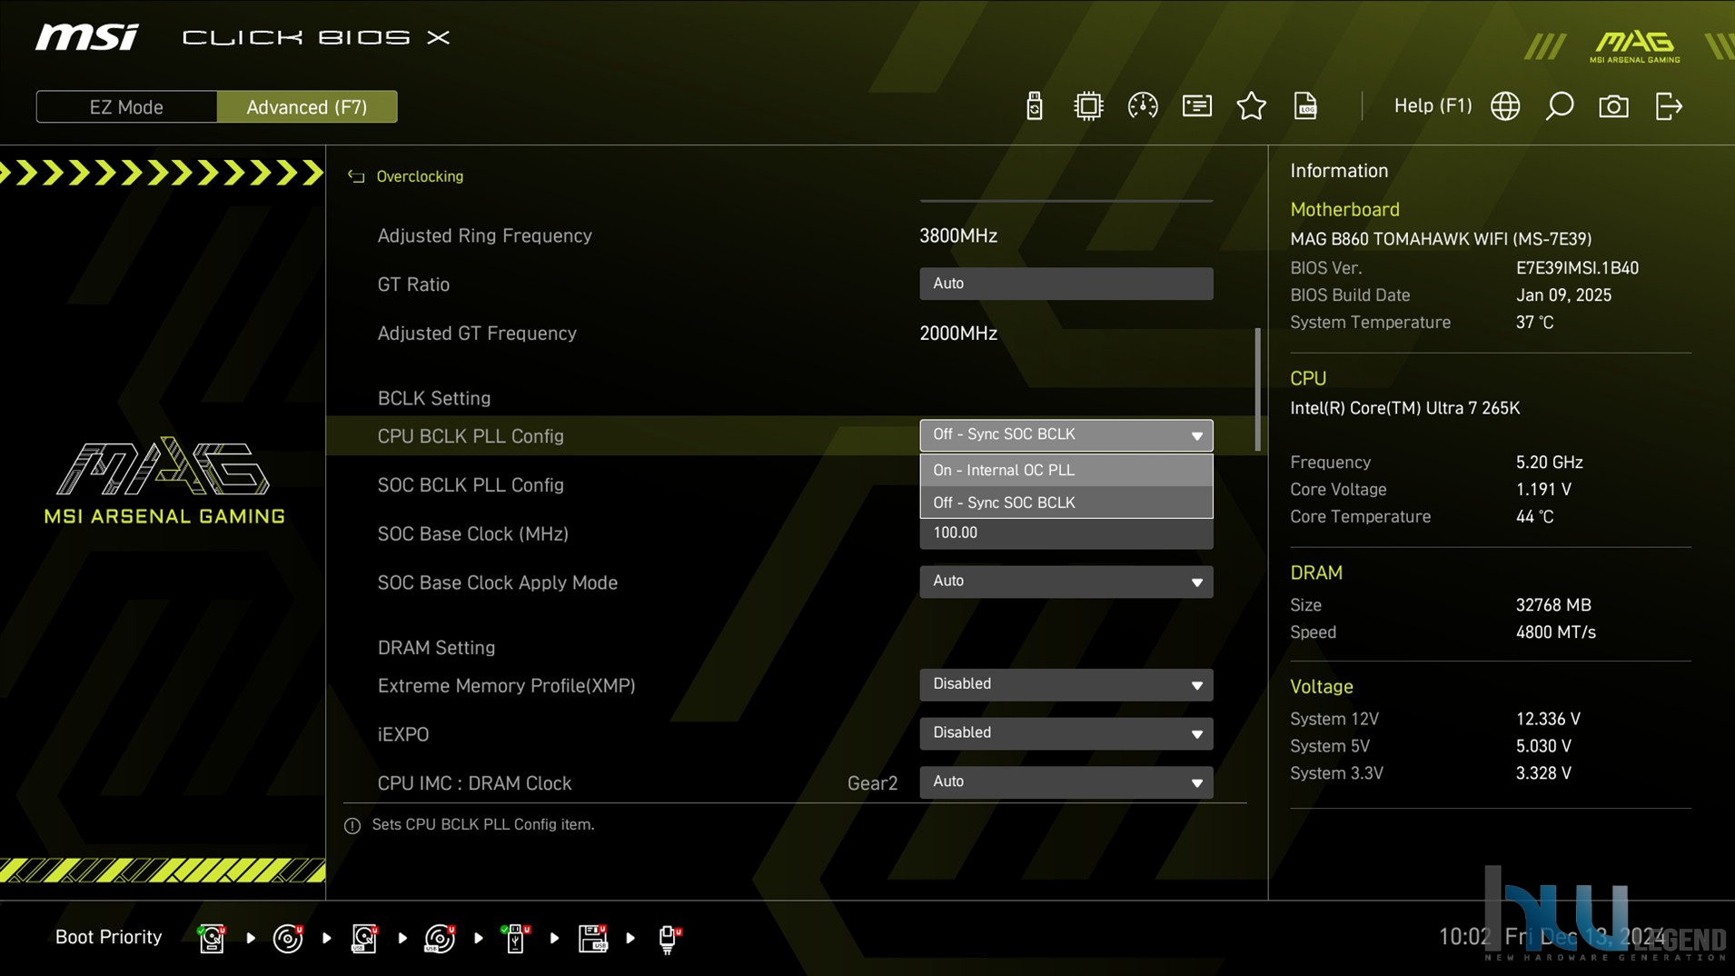
Task: Switch to Advanced (F7) tab
Action: (x=307, y=107)
